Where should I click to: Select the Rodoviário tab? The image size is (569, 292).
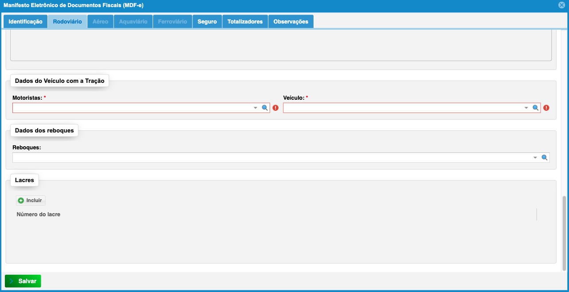(67, 22)
